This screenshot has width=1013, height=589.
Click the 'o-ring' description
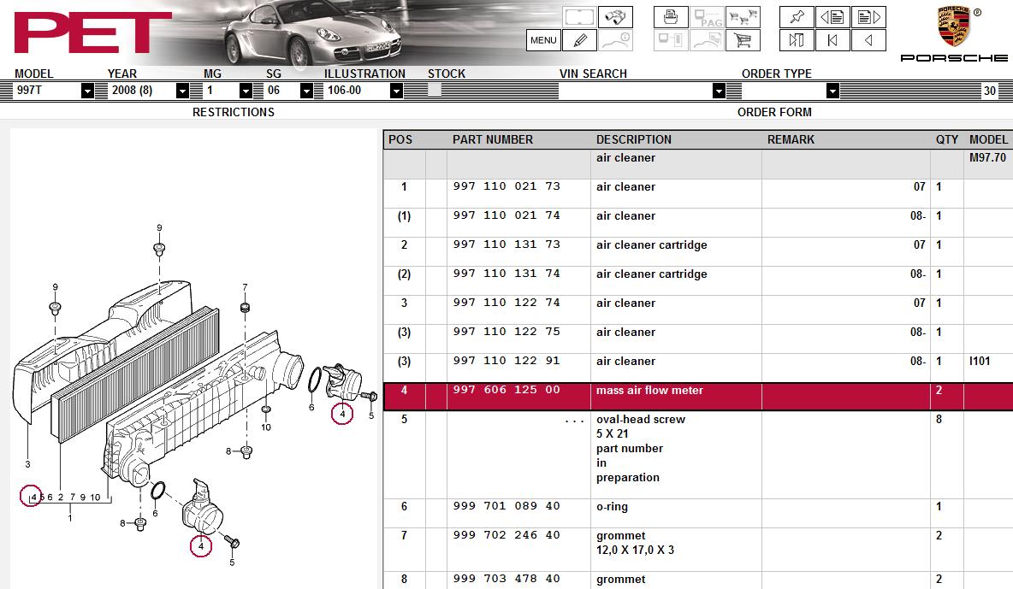click(x=612, y=507)
